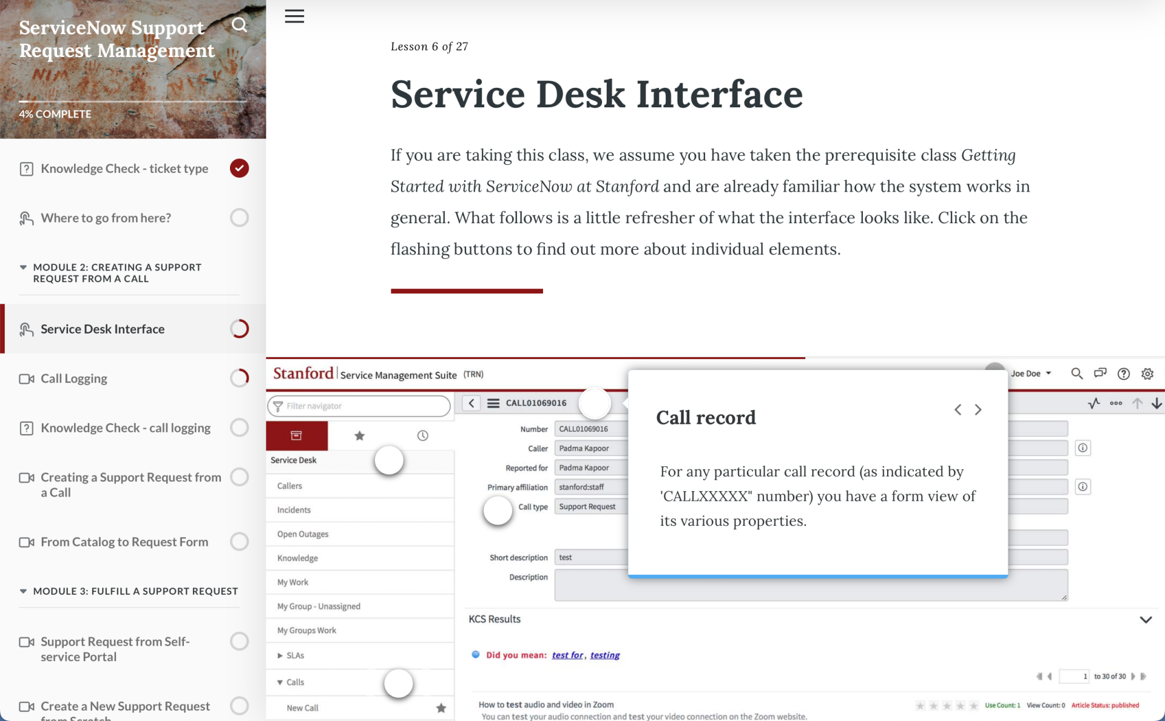Click the back arrow on the call form
The width and height of the screenshot is (1165, 721).
pos(471,403)
